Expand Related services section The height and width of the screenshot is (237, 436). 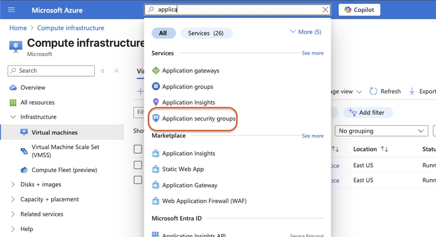(x=13, y=214)
